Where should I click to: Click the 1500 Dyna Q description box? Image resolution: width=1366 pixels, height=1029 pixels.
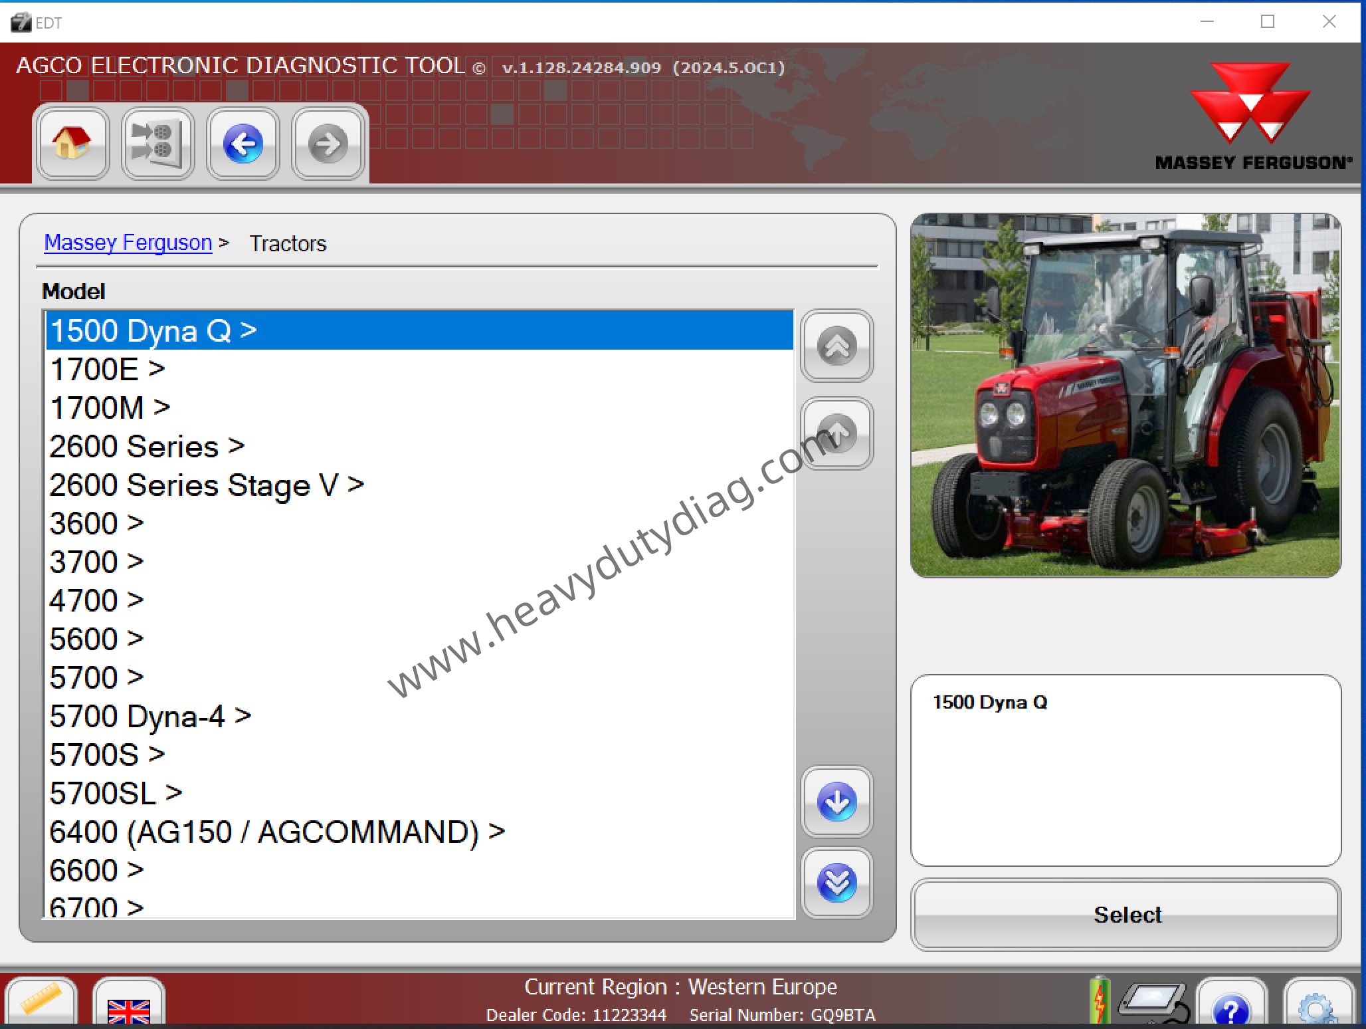point(1125,770)
